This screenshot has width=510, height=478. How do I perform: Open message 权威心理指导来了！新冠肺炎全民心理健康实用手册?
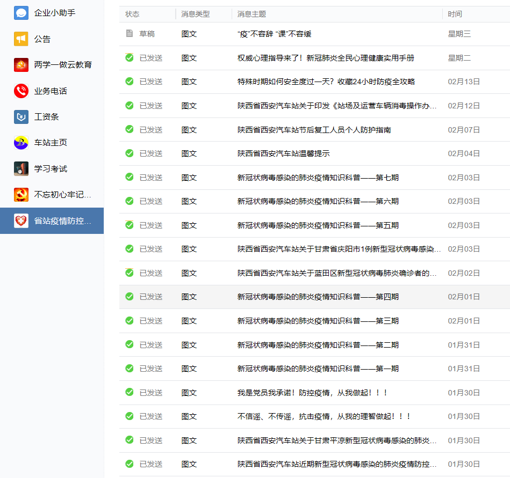pos(326,58)
